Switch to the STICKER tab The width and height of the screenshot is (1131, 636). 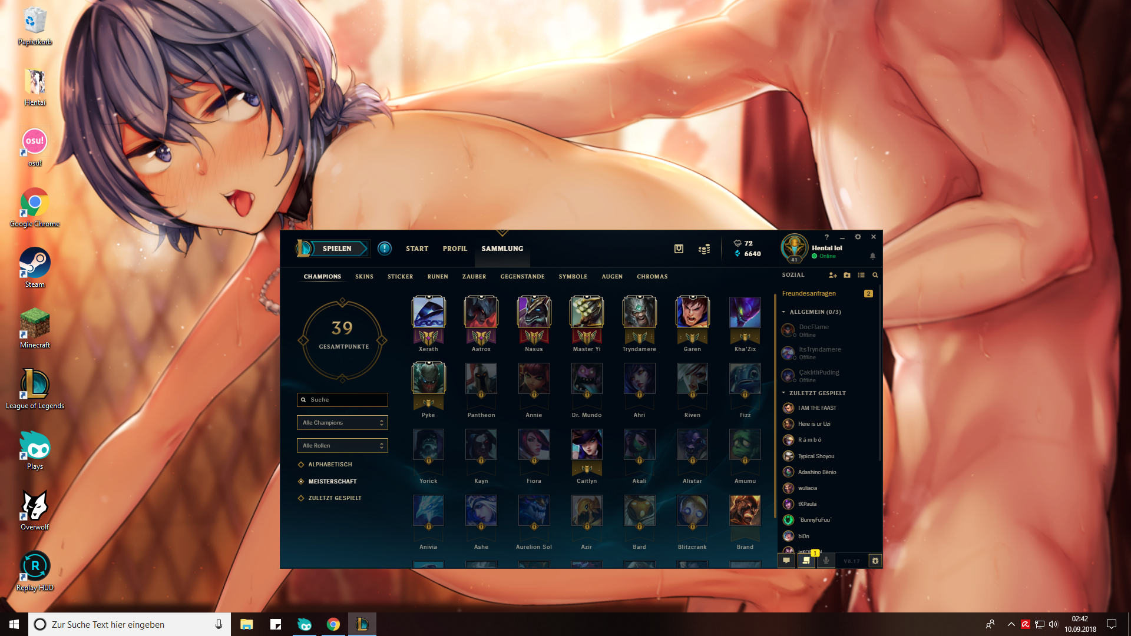click(400, 277)
